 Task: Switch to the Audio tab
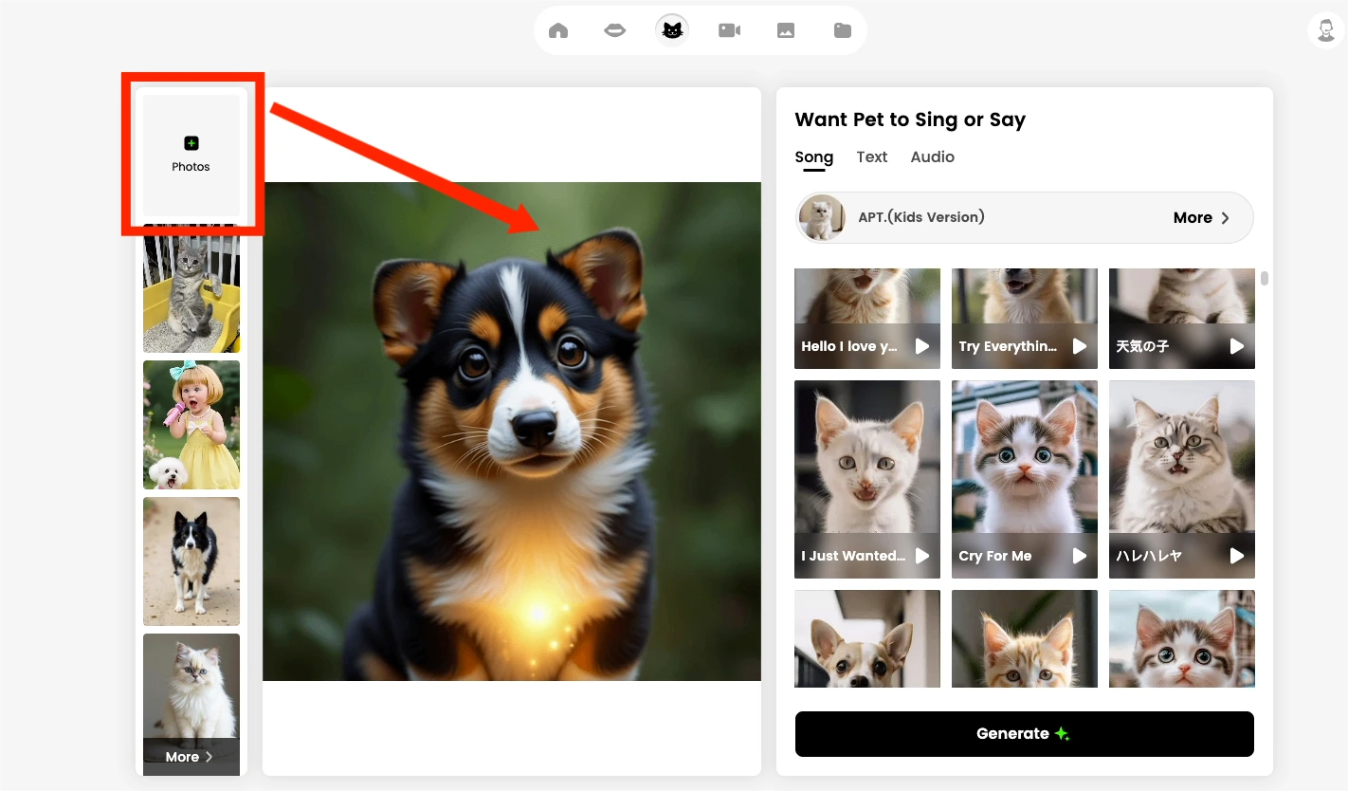pyautogui.click(x=932, y=156)
